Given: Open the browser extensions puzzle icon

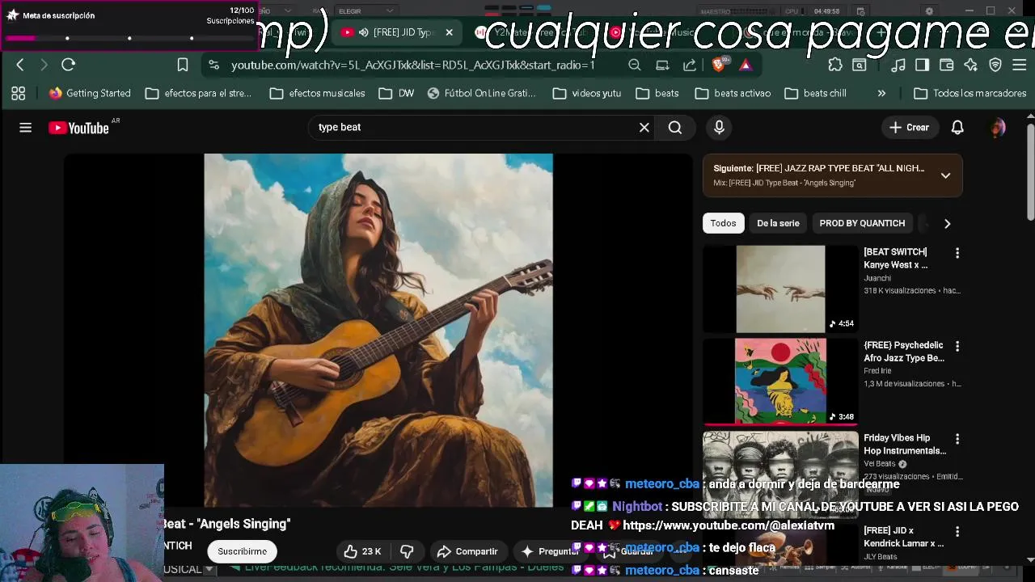Looking at the screenshot, I should (x=835, y=65).
